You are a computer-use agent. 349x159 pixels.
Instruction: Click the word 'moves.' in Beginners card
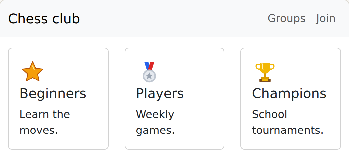pyautogui.click(x=39, y=130)
